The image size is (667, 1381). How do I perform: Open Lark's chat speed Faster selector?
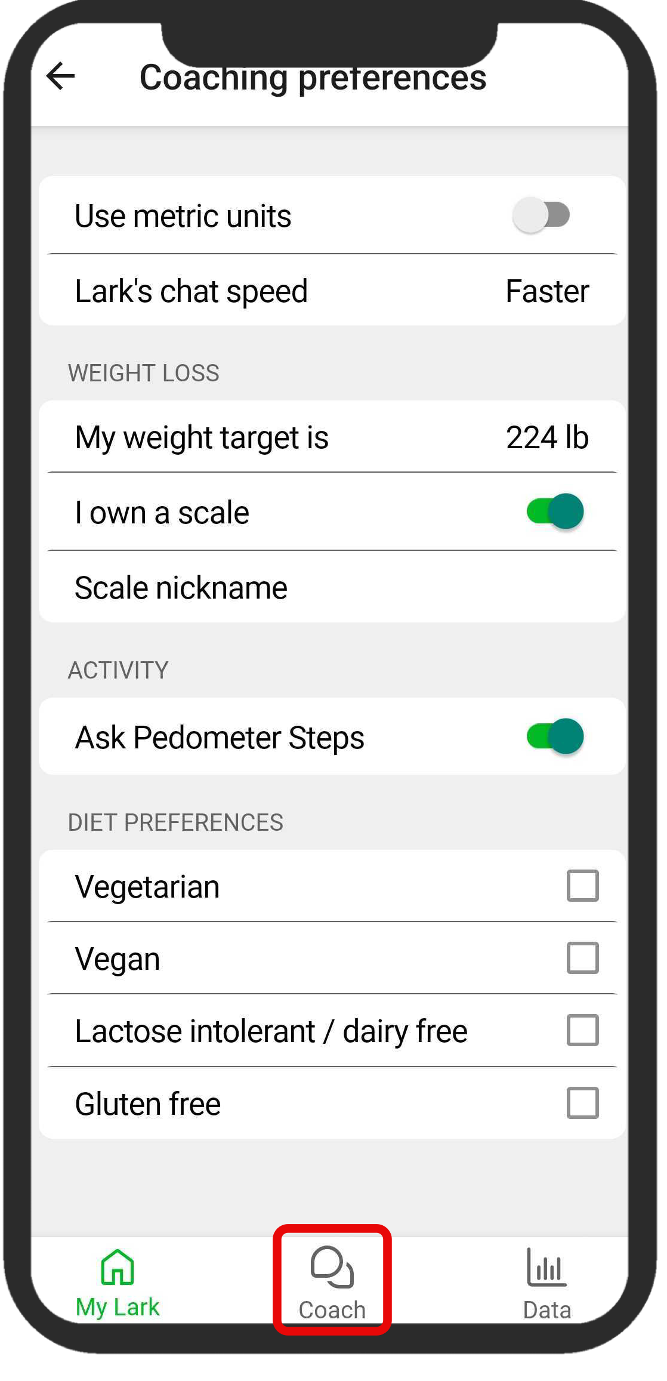click(547, 291)
